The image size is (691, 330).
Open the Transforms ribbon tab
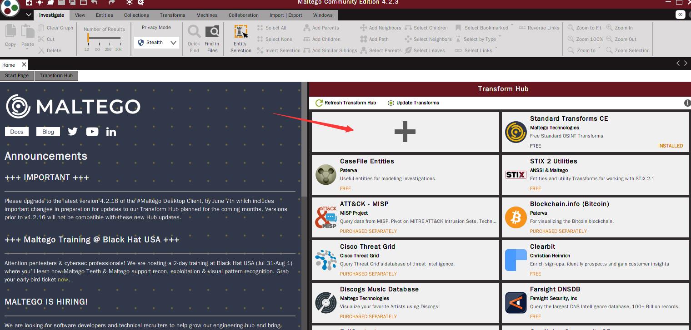tap(172, 15)
